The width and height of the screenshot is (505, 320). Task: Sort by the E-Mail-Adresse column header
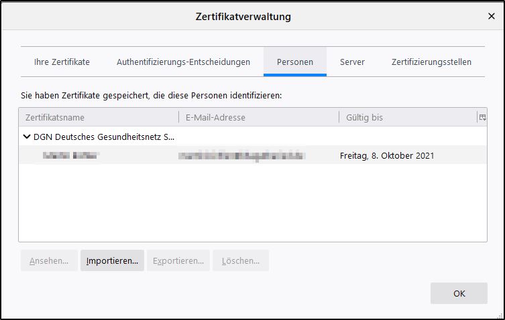[x=258, y=117]
